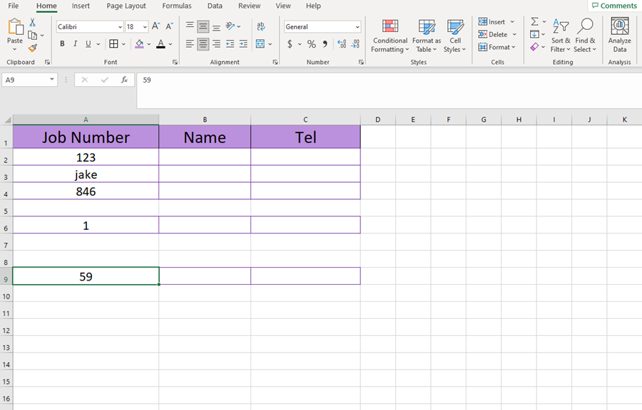Open Find & Select menu
The height and width of the screenshot is (410, 642).
pyautogui.click(x=585, y=35)
